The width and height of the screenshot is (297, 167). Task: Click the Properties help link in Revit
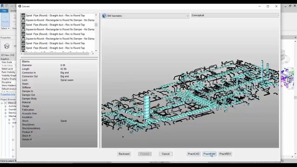click(x=8, y=94)
